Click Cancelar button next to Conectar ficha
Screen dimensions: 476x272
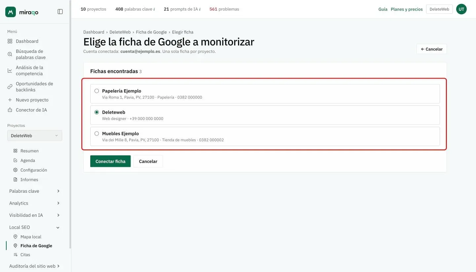tap(148, 161)
